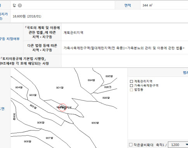The height and width of the screenshot is (148, 188).
Task: Select parcel 894답 on the map
Action: coord(91,80)
